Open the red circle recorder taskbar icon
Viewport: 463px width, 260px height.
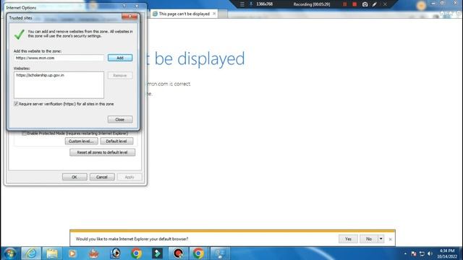coord(178,253)
